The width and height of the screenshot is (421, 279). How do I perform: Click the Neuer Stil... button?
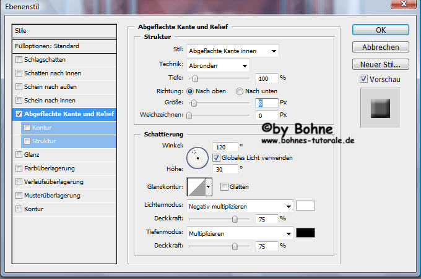click(380, 64)
